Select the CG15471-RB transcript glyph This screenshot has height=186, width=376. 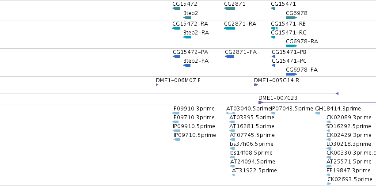pos(274,28)
